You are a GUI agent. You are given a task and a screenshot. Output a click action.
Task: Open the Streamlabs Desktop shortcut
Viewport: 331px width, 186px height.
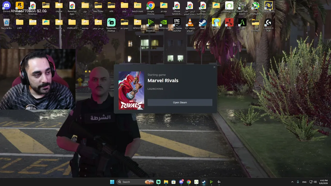click(111, 25)
